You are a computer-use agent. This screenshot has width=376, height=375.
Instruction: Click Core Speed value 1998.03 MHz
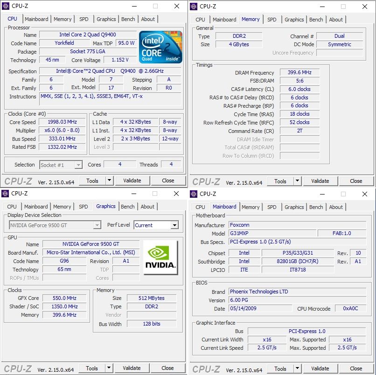(62, 122)
